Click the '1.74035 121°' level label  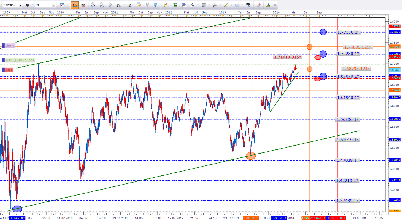point(357,47)
